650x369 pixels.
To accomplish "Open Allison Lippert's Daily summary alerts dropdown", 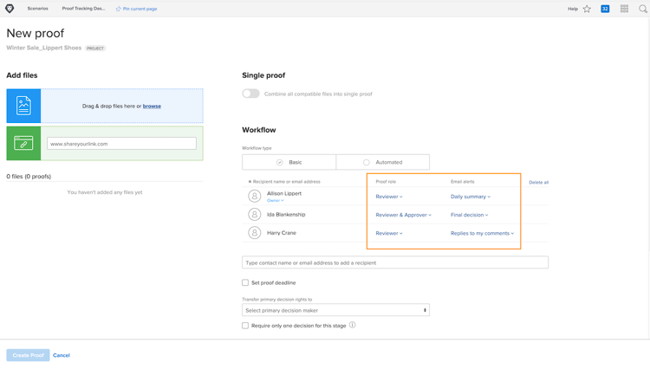I will pyautogui.click(x=470, y=197).
